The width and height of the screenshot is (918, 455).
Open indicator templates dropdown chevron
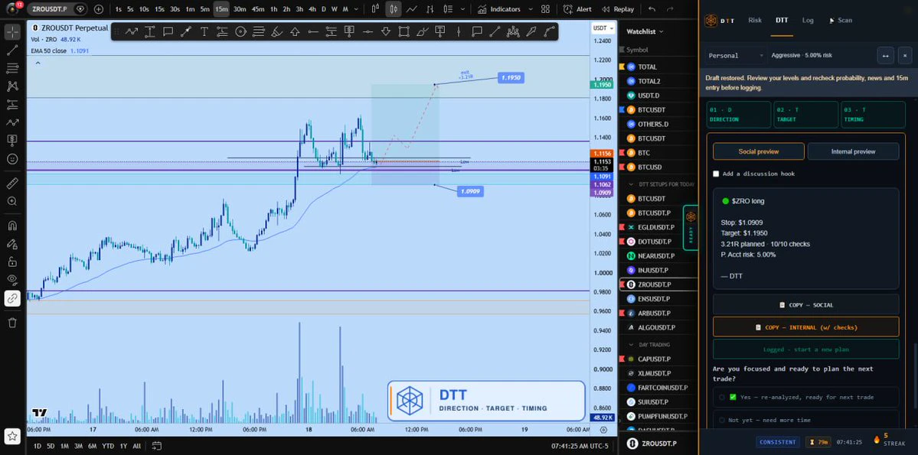[531, 9]
